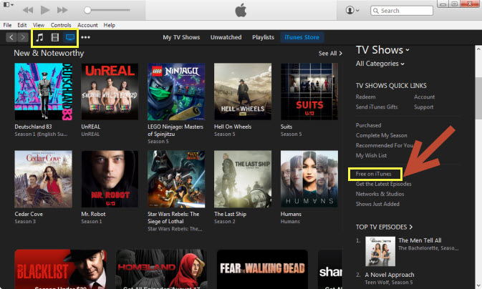
Task: Open the mini player sidebar menu icon
Action: pyautogui.click(x=9, y=5)
